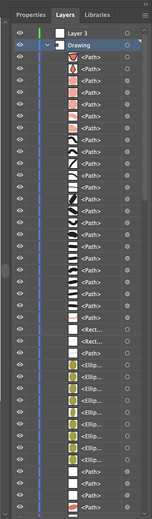
Task: Click the green color bar of Layer 3
Action: [x=40, y=33]
